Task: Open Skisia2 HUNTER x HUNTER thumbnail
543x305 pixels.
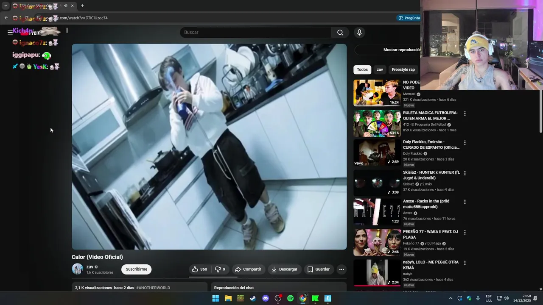Action: tap(377, 183)
